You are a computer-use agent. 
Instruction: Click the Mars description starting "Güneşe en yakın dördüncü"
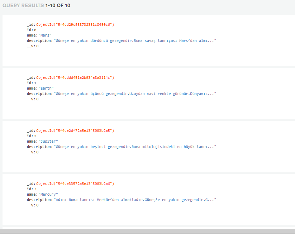tap(135, 40)
